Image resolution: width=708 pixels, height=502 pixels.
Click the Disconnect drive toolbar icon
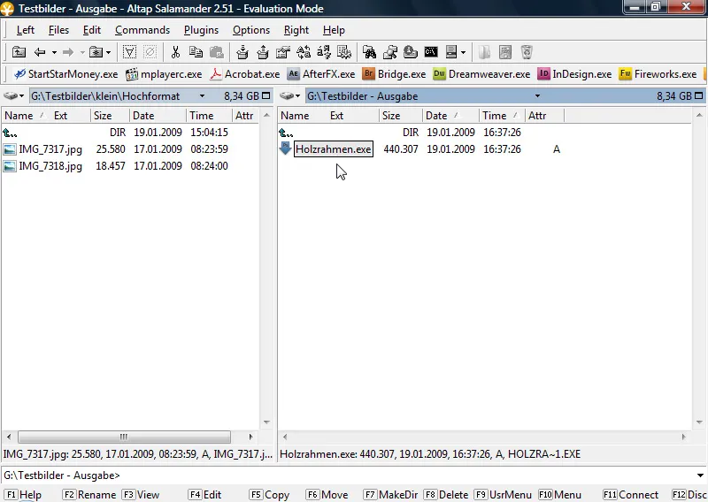(x=411, y=52)
